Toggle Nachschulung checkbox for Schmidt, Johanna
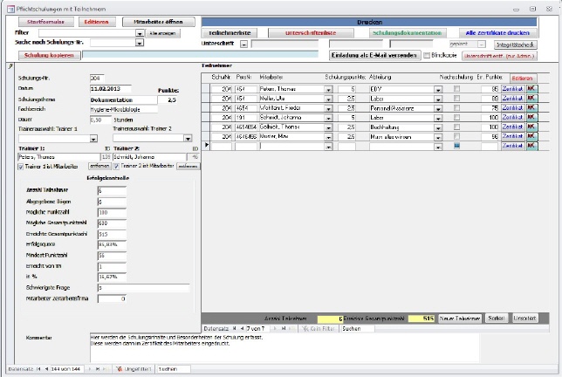Screen dimensions: 562x377 [x=456, y=117]
